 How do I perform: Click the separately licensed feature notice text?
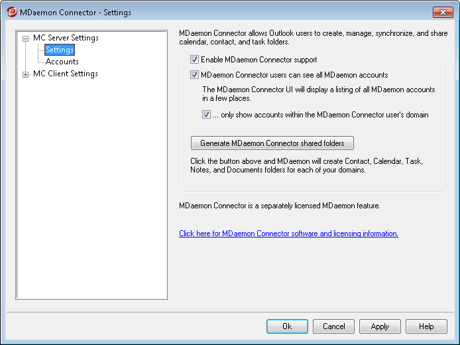pos(279,206)
